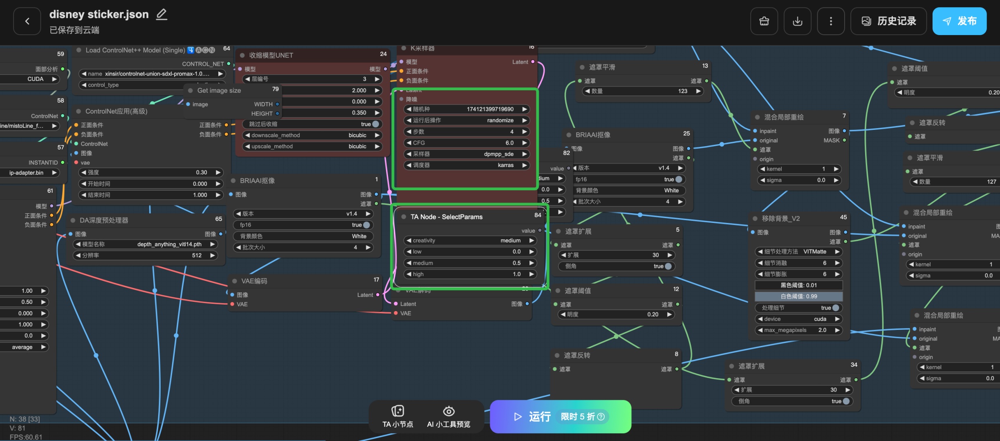The width and height of the screenshot is (1000, 441).
Task: Click the back arrow button
Action: 27,21
